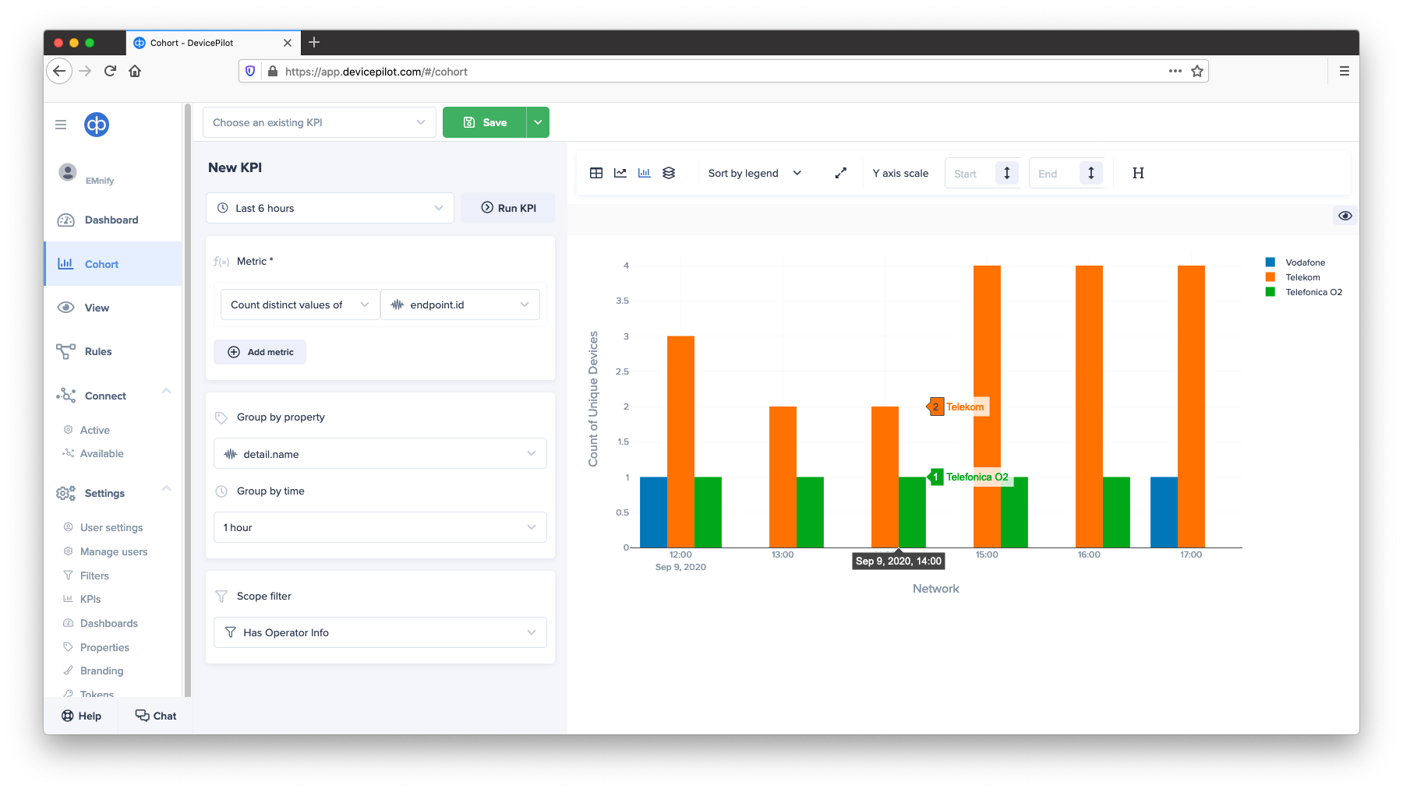Toggle the eye visibility icon above chart
The width and height of the screenshot is (1403, 792).
coord(1345,216)
